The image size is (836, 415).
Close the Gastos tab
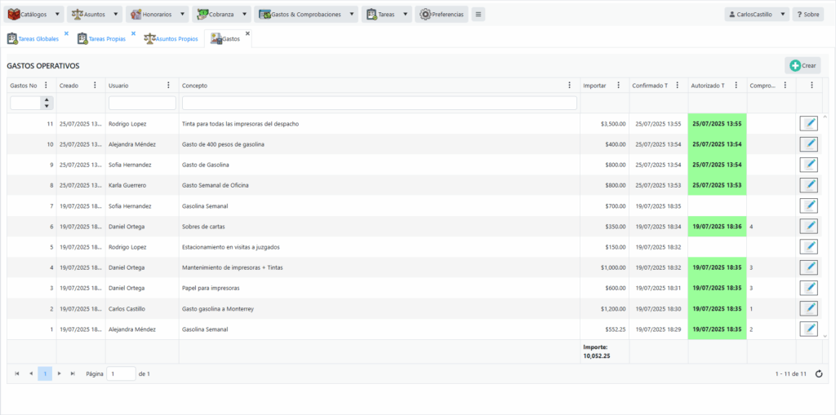pyautogui.click(x=247, y=33)
